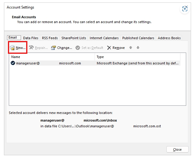The height and width of the screenshot is (158, 195).
Task: Switch to the Email tab
Action: 14,37
